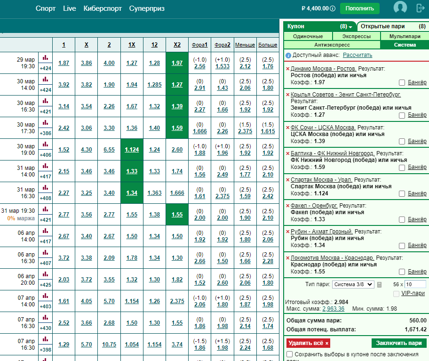Tick Банкёр checkbox for Локомотив Москва - Краснодар
This screenshot has width=429, height=361.
(402, 272)
